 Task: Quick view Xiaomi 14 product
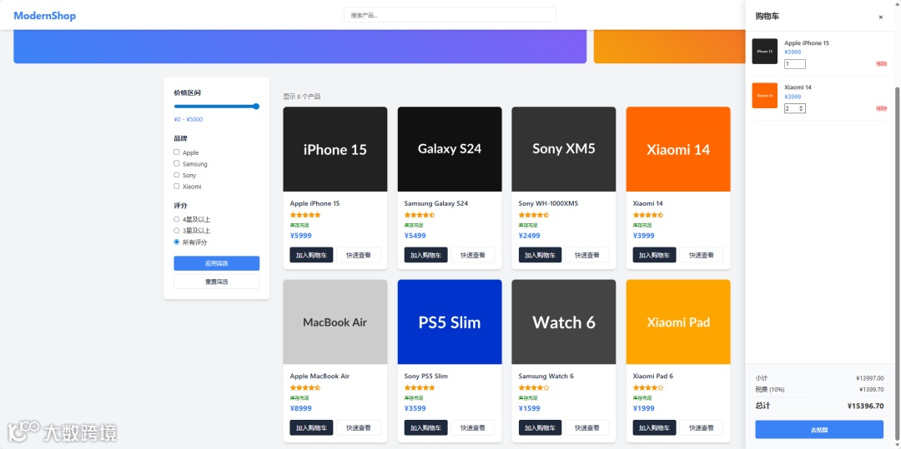[x=702, y=255]
